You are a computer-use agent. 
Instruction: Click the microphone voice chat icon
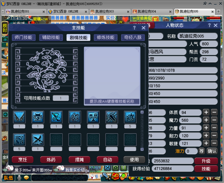[x=19, y=178]
